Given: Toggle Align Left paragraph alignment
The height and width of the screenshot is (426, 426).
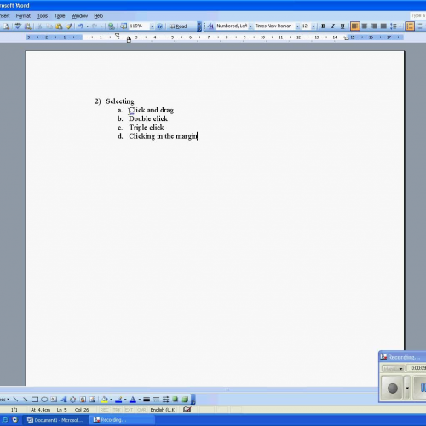Looking at the screenshot, I should click(354, 26).
